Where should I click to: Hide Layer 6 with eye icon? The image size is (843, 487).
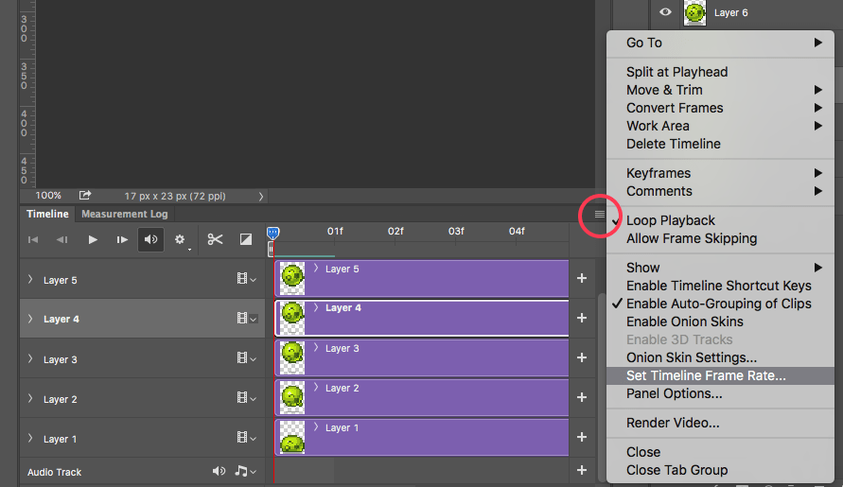pos(665,12)
